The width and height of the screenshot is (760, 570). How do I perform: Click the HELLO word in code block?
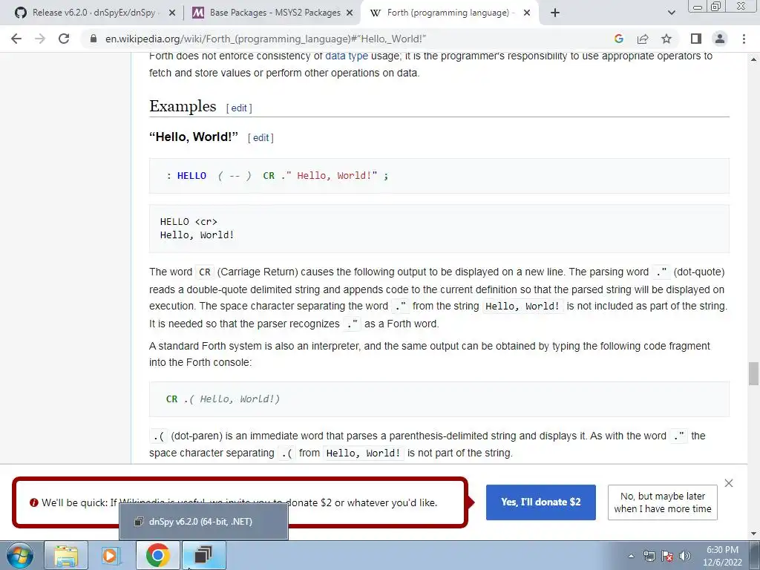point(191,175)
